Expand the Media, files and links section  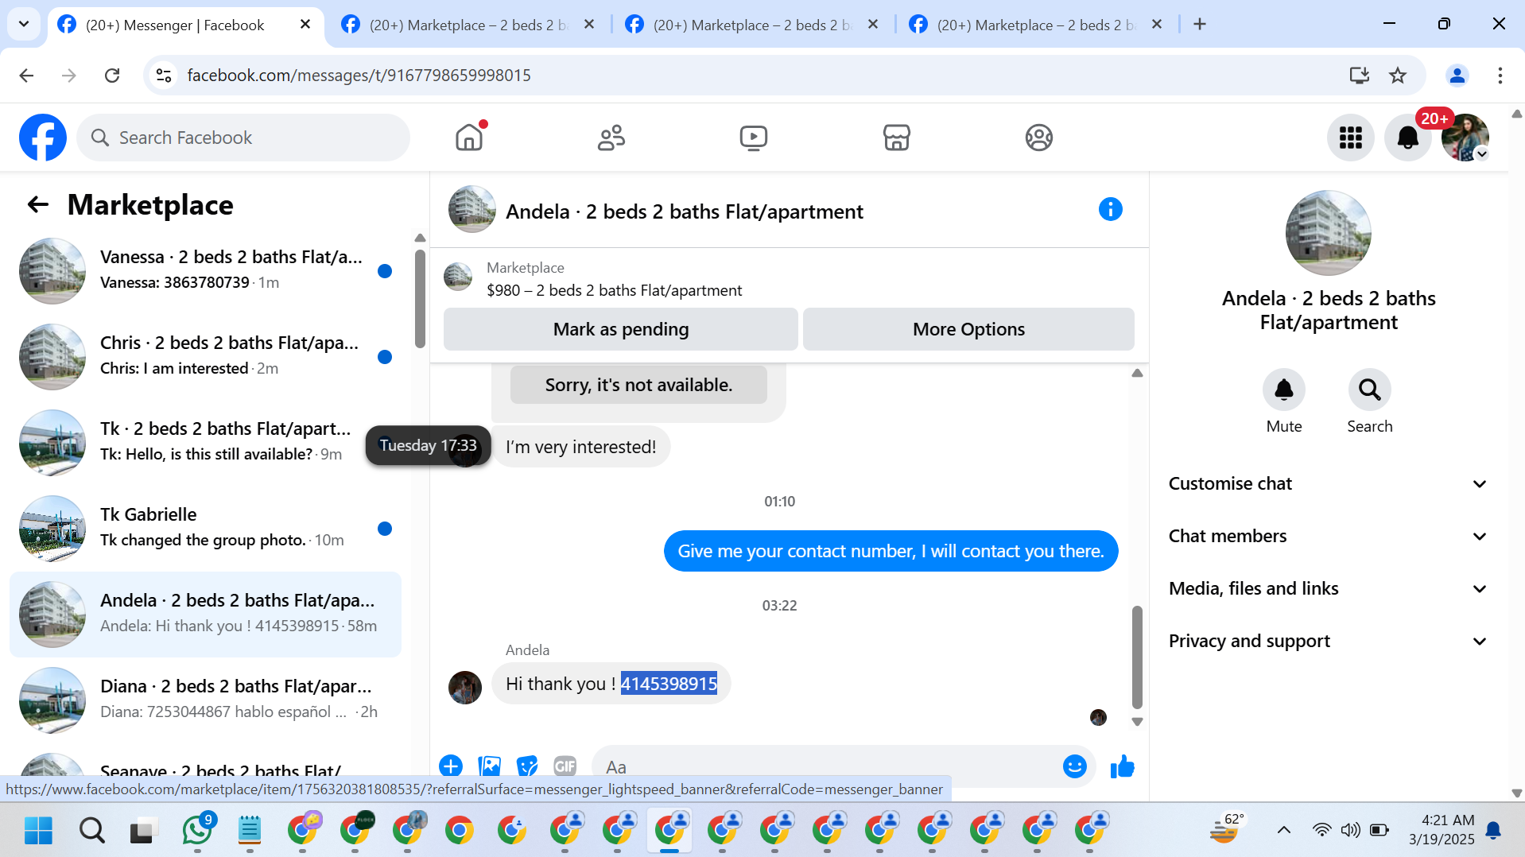tap(1328, 588)
